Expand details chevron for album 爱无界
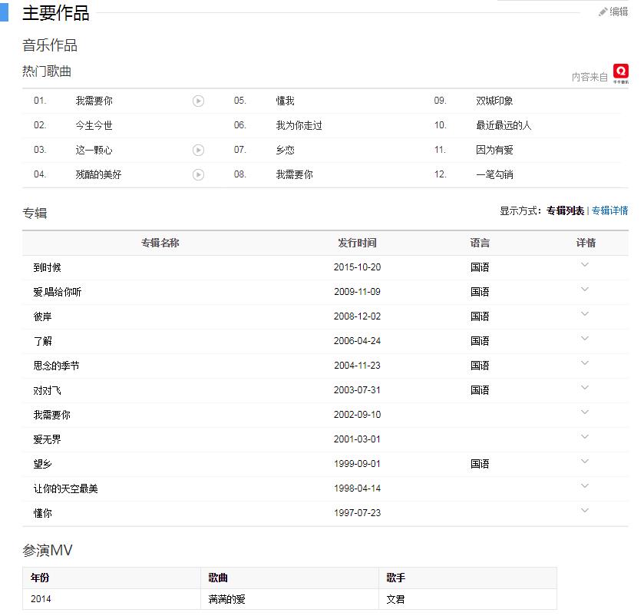 pos(585,439)
